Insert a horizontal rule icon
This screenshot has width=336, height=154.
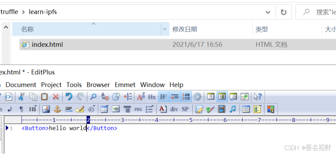[68, 109]
